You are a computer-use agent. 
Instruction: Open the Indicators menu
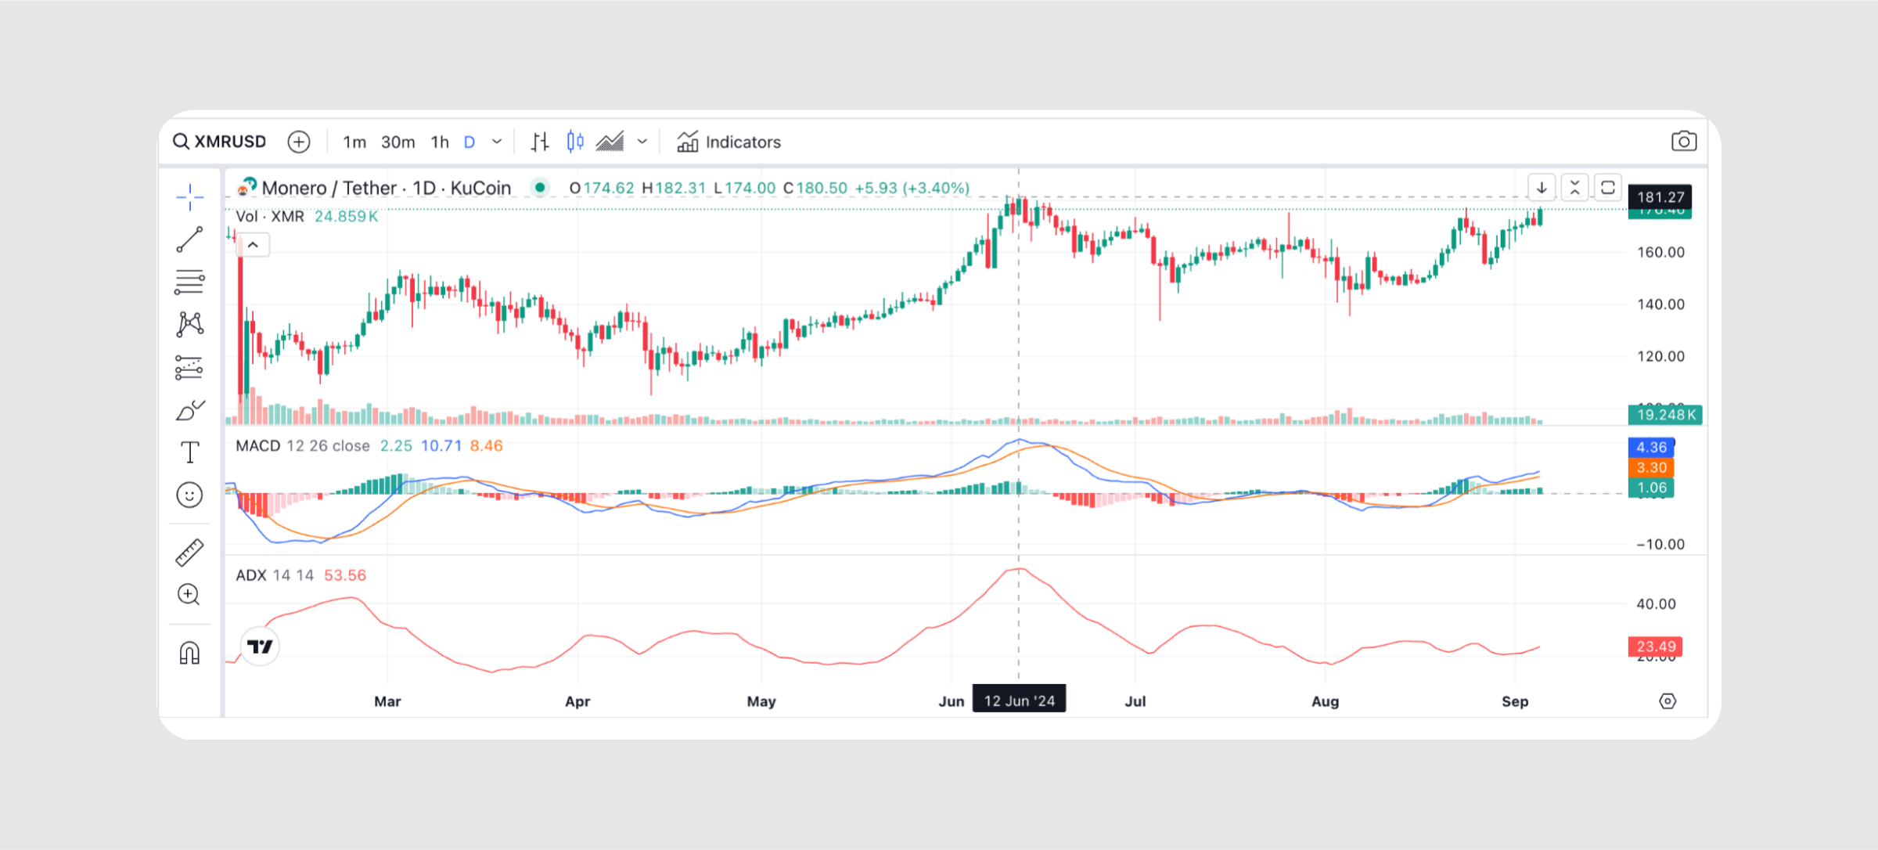coord(729,142)
